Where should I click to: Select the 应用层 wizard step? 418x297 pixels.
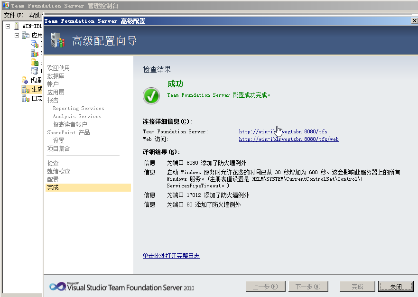coord(56,92)
